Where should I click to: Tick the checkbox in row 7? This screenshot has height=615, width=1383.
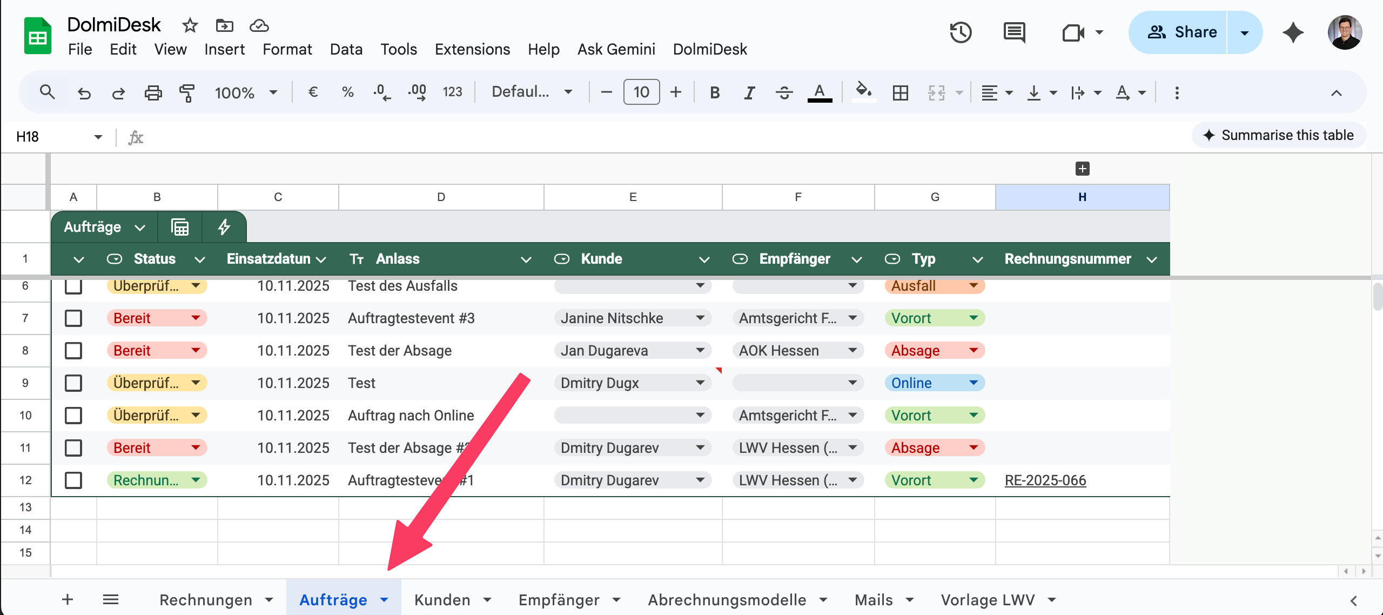click(x=73, y=318)
